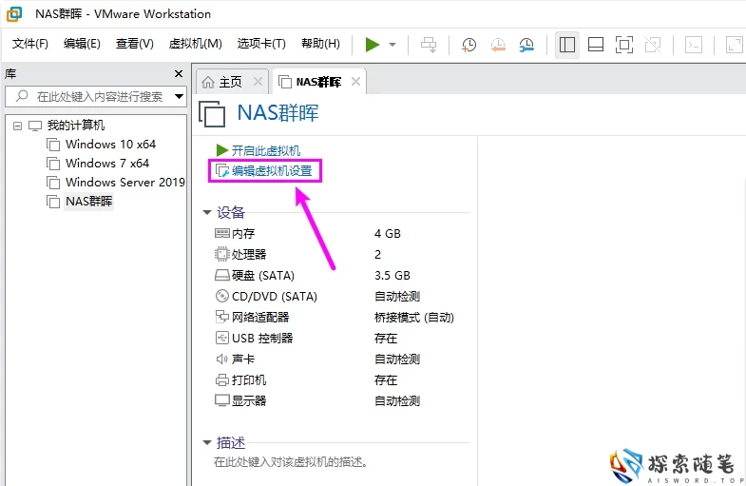This screenshot has width=746, height=486.
Task: Click the printer icon
Action: pyautogui.click(x=222, y=379)
